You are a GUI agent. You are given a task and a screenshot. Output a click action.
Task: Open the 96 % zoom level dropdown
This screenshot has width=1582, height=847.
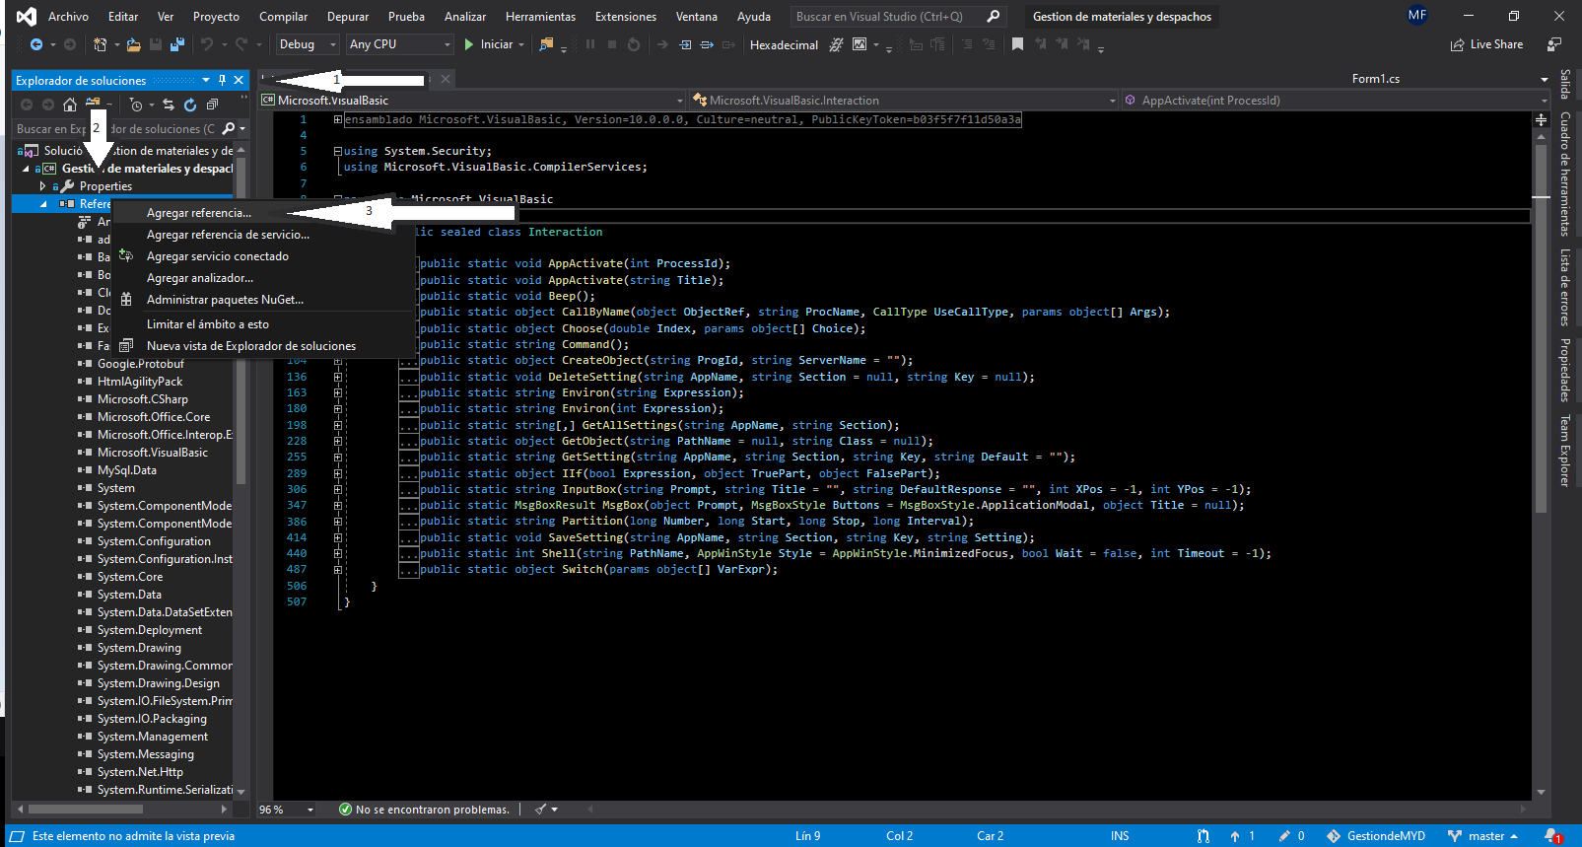click(287, 810)
